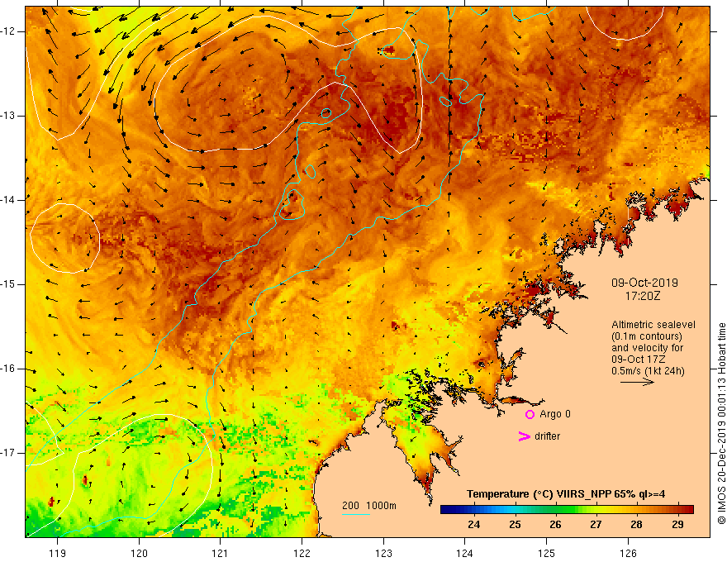The height and width of the screenshot is (562, 727).
Task: Click the time label 17:20Z
Action: (x=643, y=296)
